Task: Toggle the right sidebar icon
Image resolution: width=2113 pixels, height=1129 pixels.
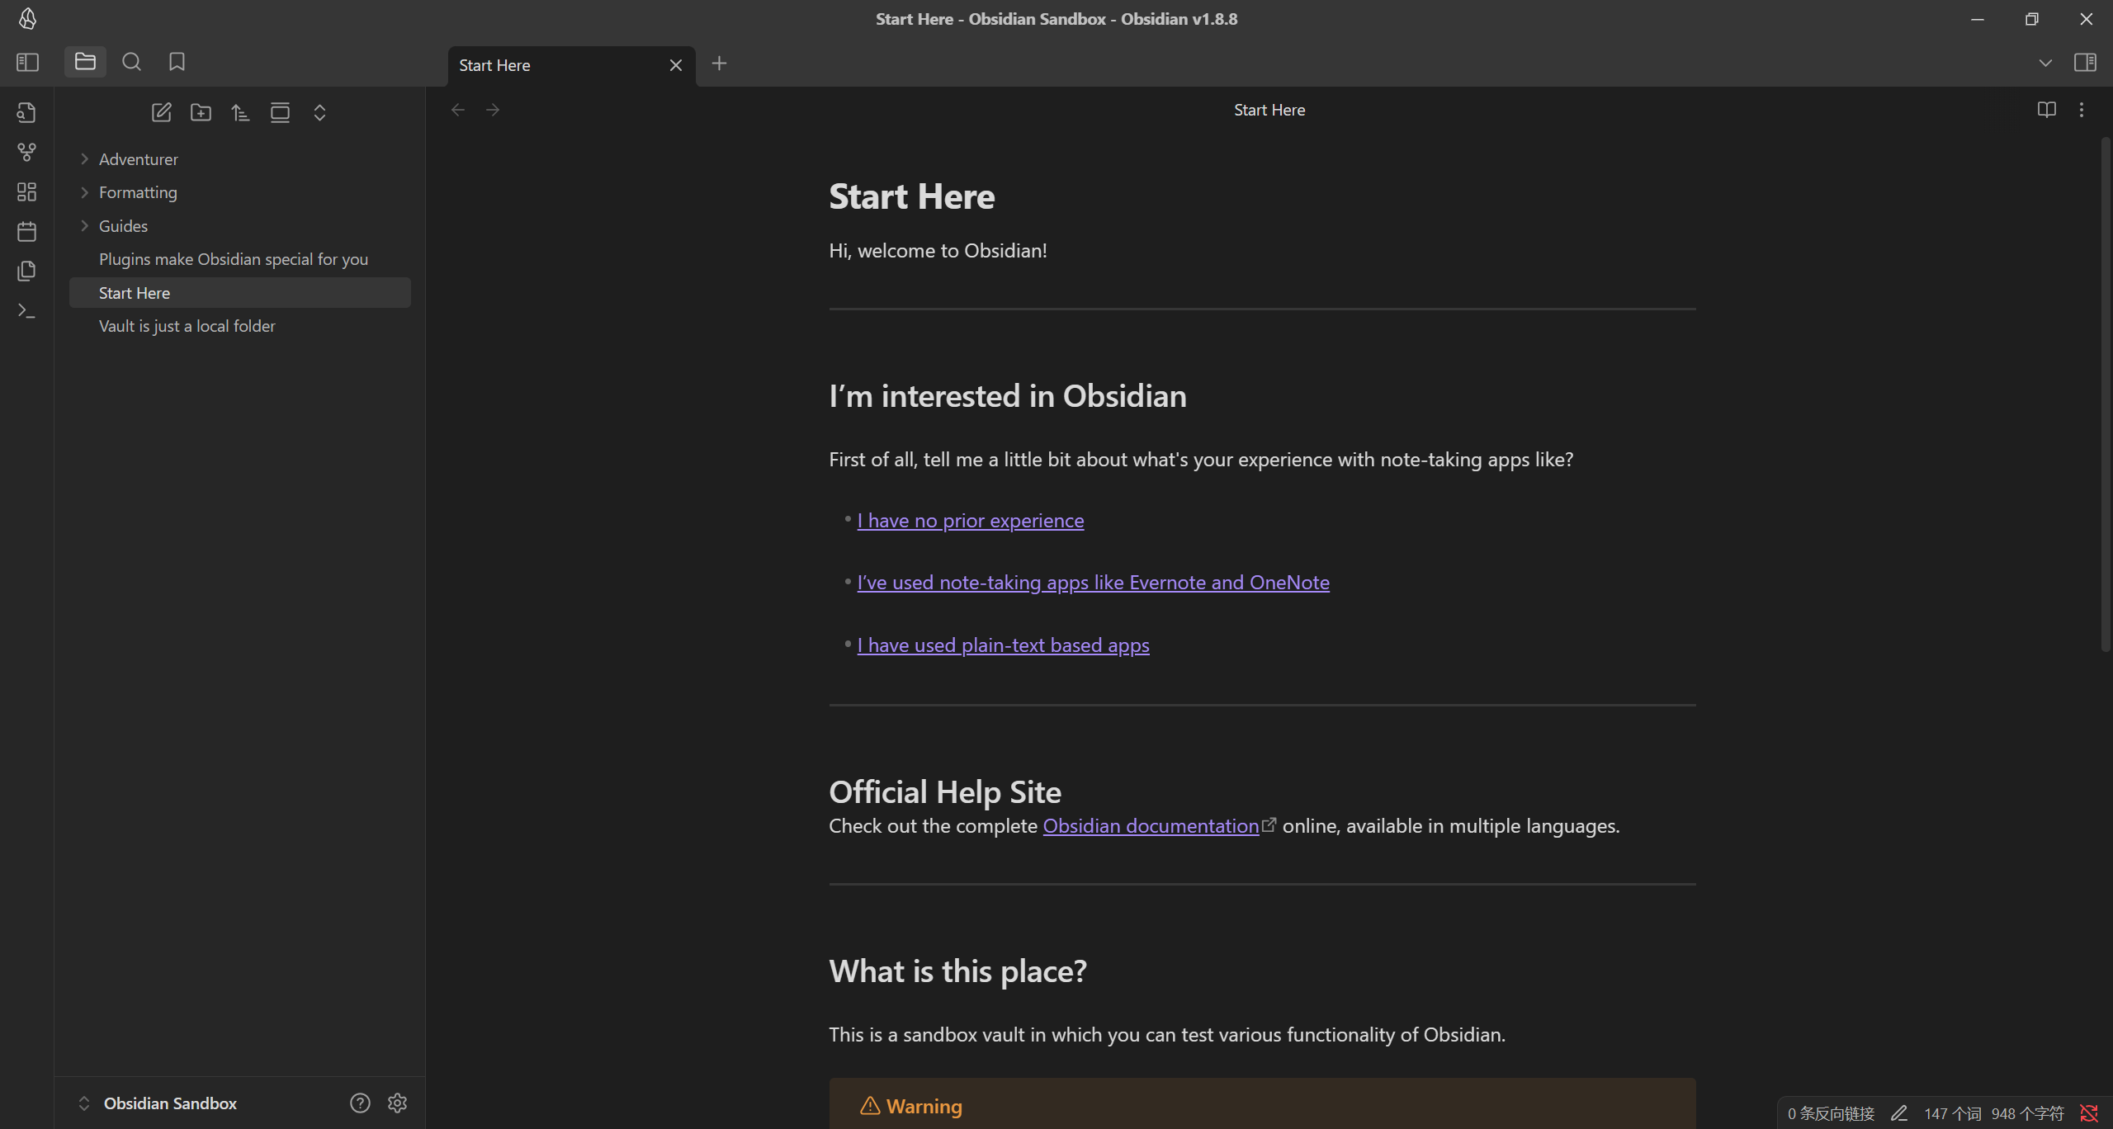Action: coord(2085,63)
